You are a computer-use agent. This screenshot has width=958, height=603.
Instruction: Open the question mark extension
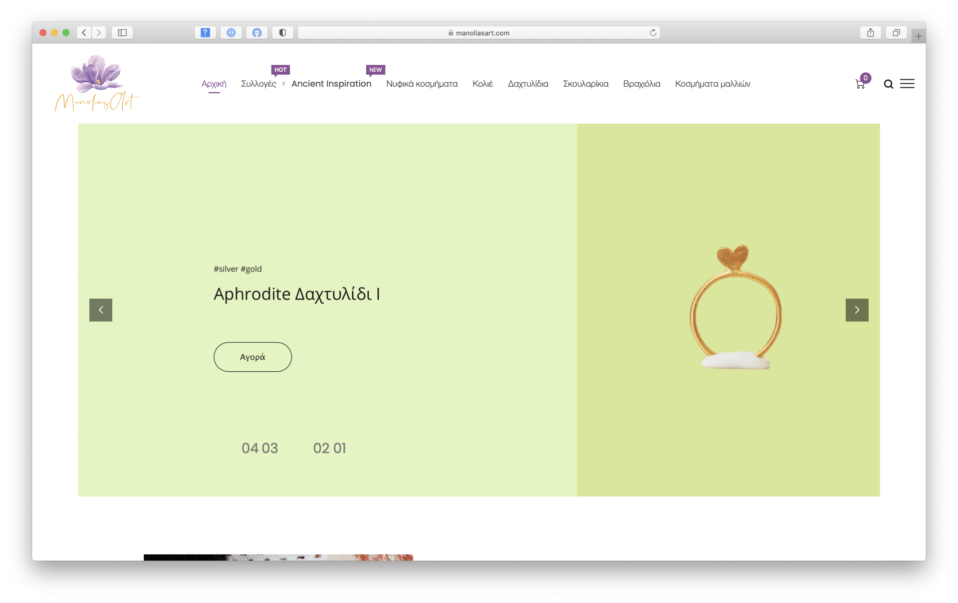coord(205,33)
